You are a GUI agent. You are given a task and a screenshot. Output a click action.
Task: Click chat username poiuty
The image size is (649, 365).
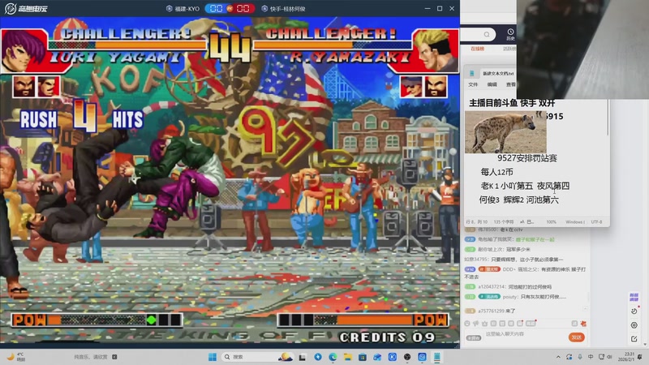click(511, 297)
